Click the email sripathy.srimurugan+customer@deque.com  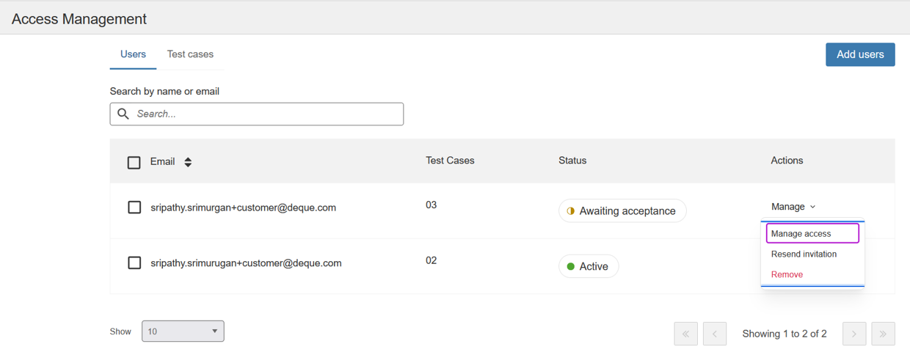click(246, 263)
